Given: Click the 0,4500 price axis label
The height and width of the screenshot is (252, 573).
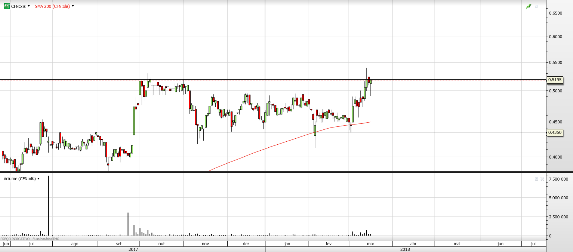Looking at the screenshot, I should [x=555, y=122].
